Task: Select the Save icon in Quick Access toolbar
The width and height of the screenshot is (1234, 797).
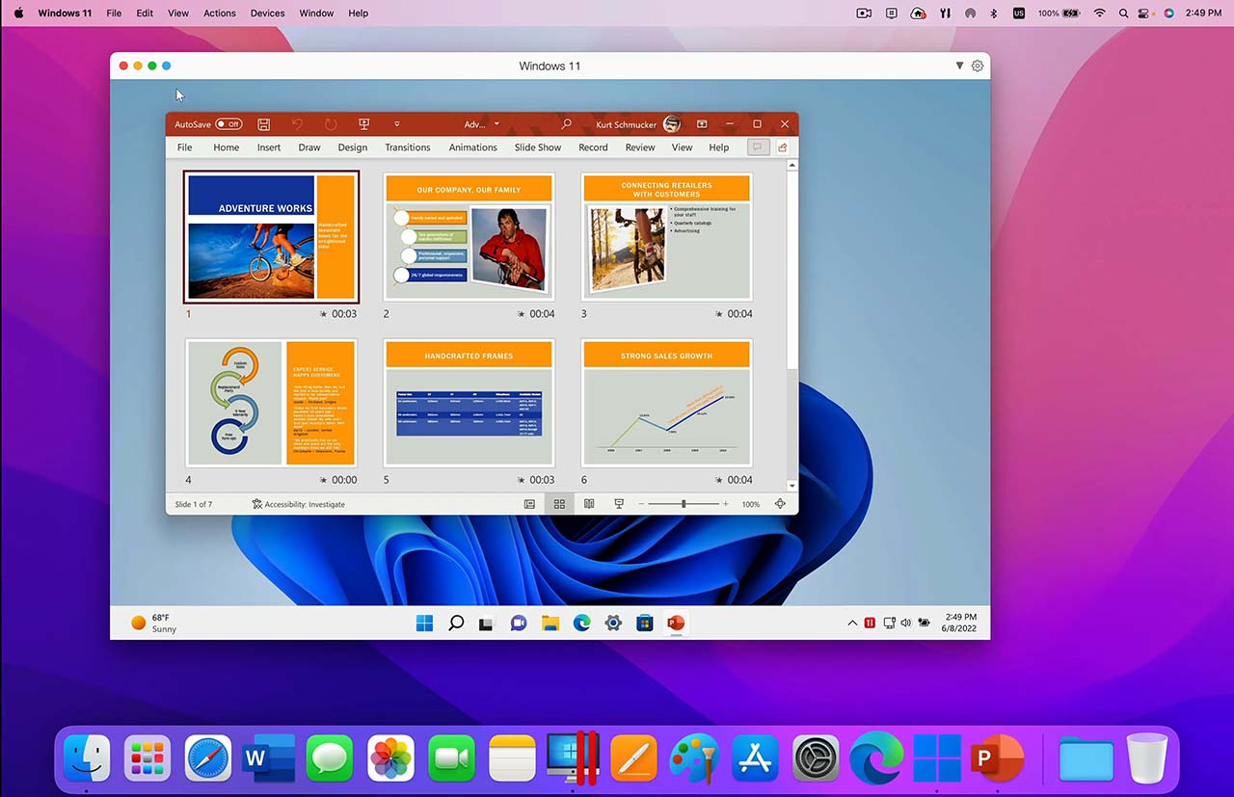Action: coord(263,123)
